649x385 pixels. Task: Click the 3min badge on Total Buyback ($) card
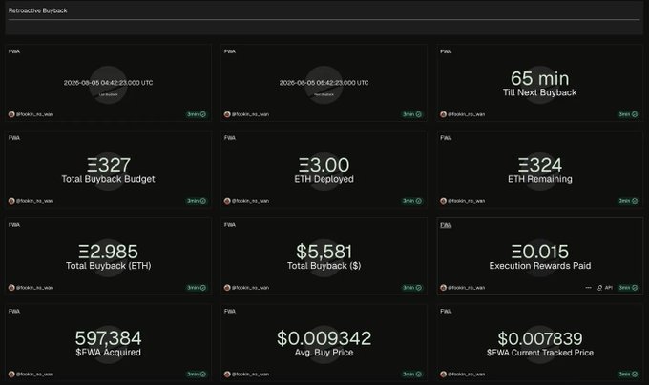click(x=412, y=288)
